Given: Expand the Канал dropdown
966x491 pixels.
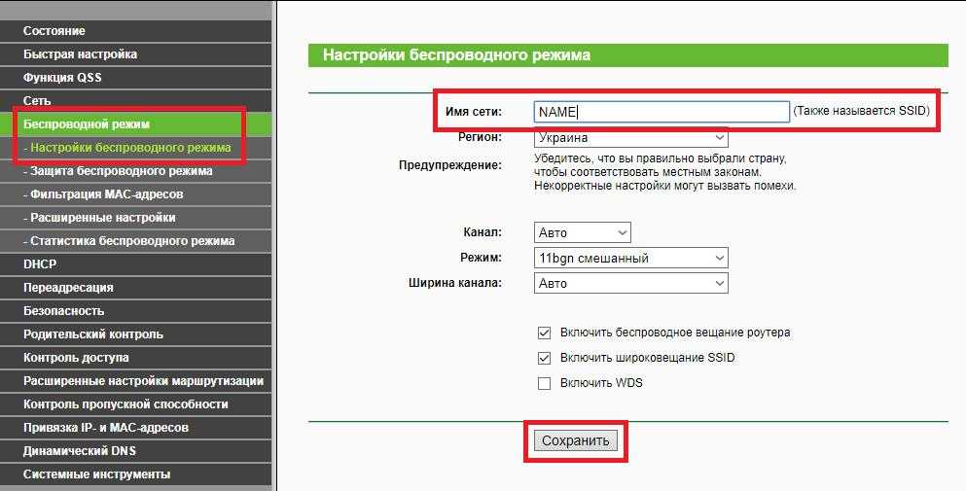Looking at the screenshot, I should (582, 232).
